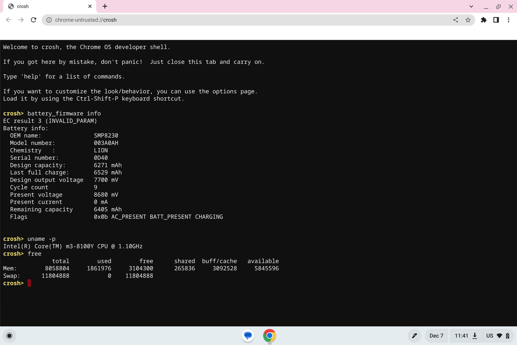Close the crosh tab
Screen dimensions: 517x345
[90, 6]
